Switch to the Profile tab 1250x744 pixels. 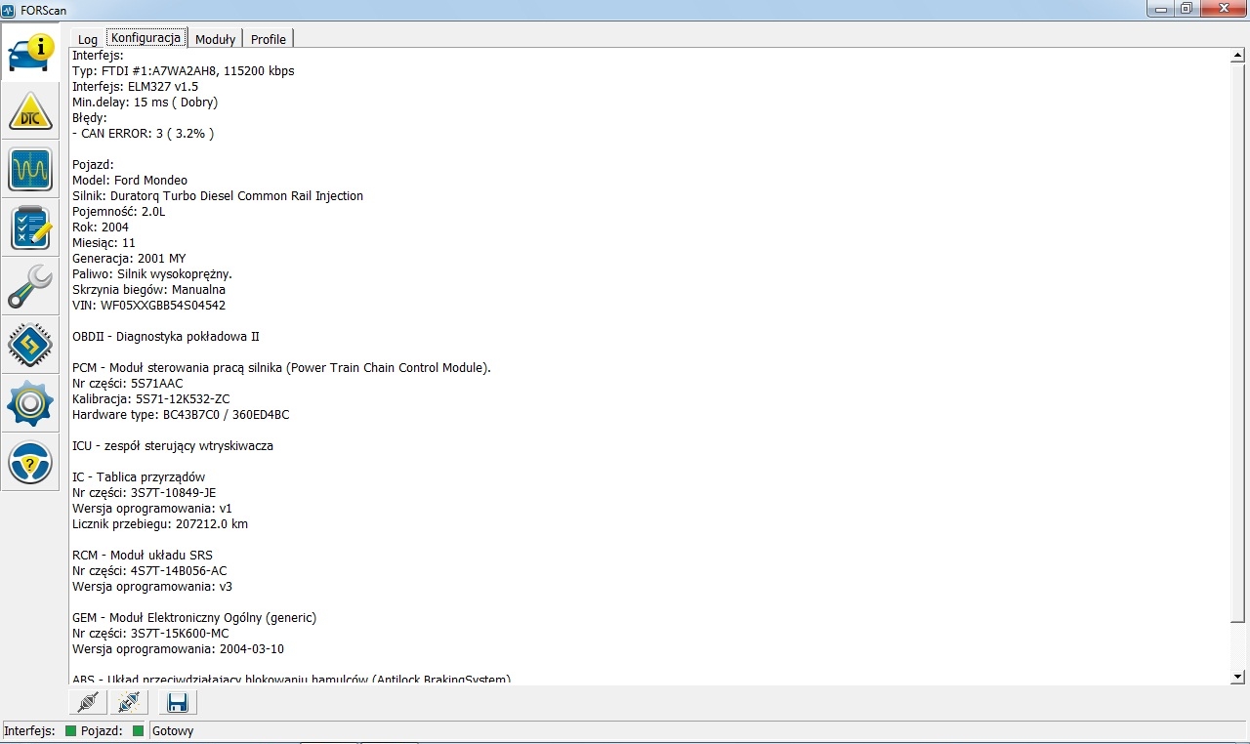point(269,39)
